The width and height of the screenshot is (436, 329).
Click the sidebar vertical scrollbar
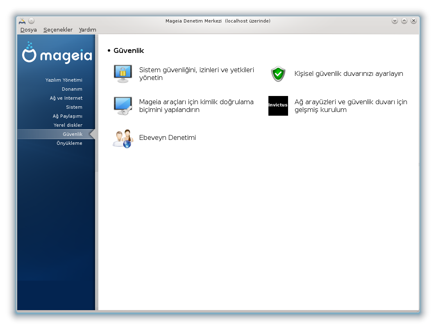[x=97, y=172]
